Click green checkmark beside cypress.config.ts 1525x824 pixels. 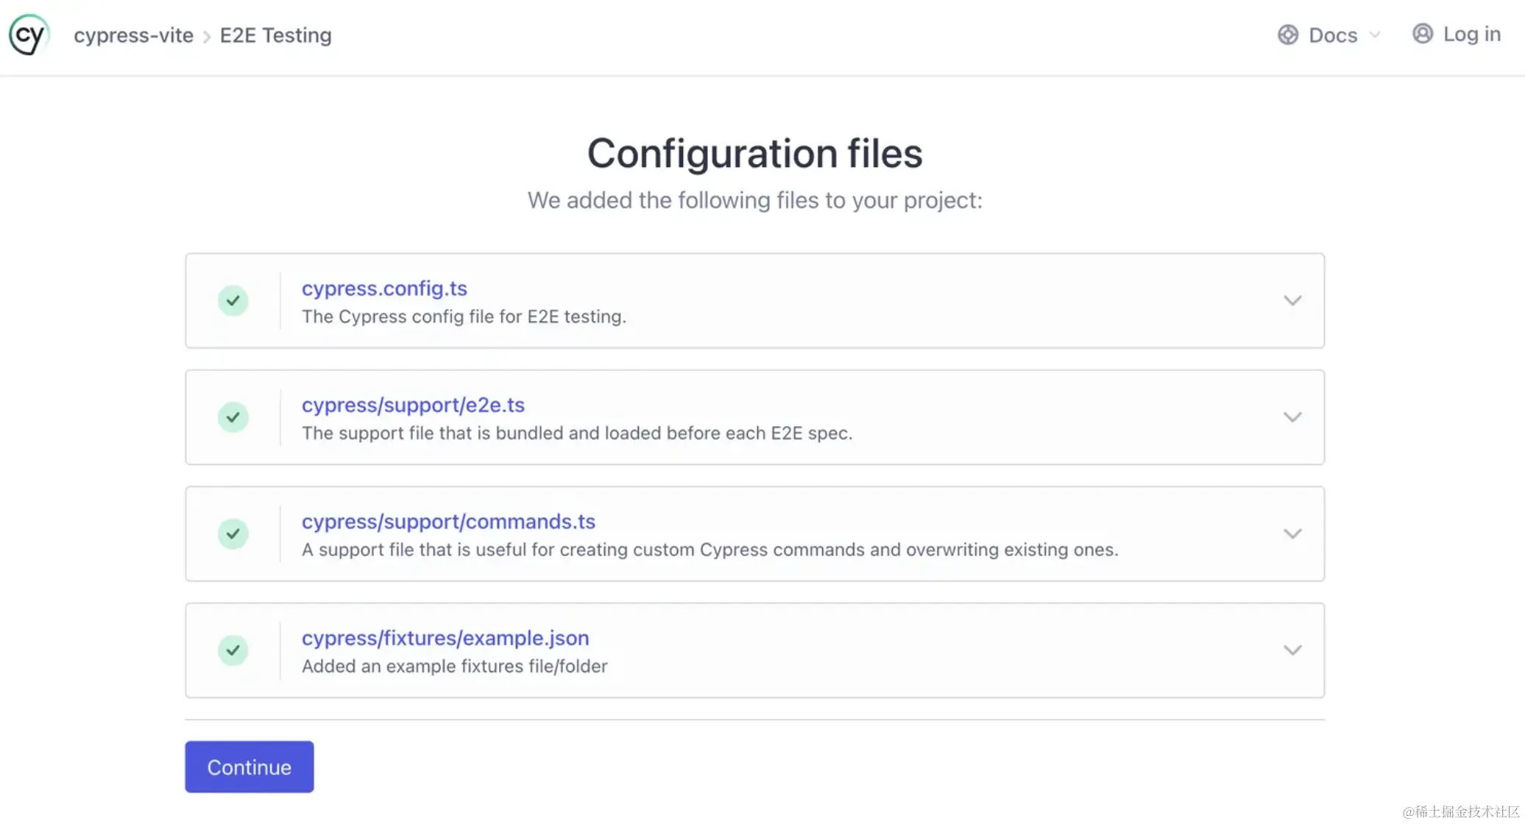tap(233, 301)
